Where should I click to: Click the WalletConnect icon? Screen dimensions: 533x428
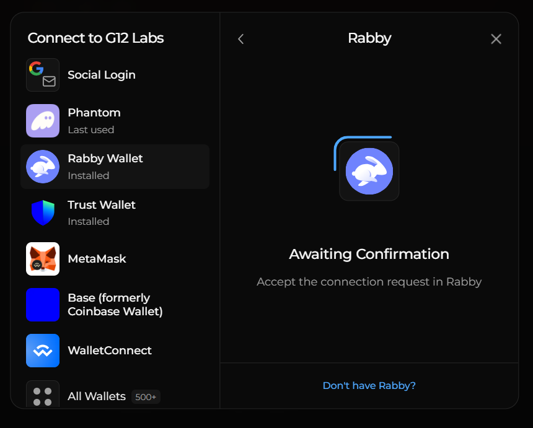point(43,351)
